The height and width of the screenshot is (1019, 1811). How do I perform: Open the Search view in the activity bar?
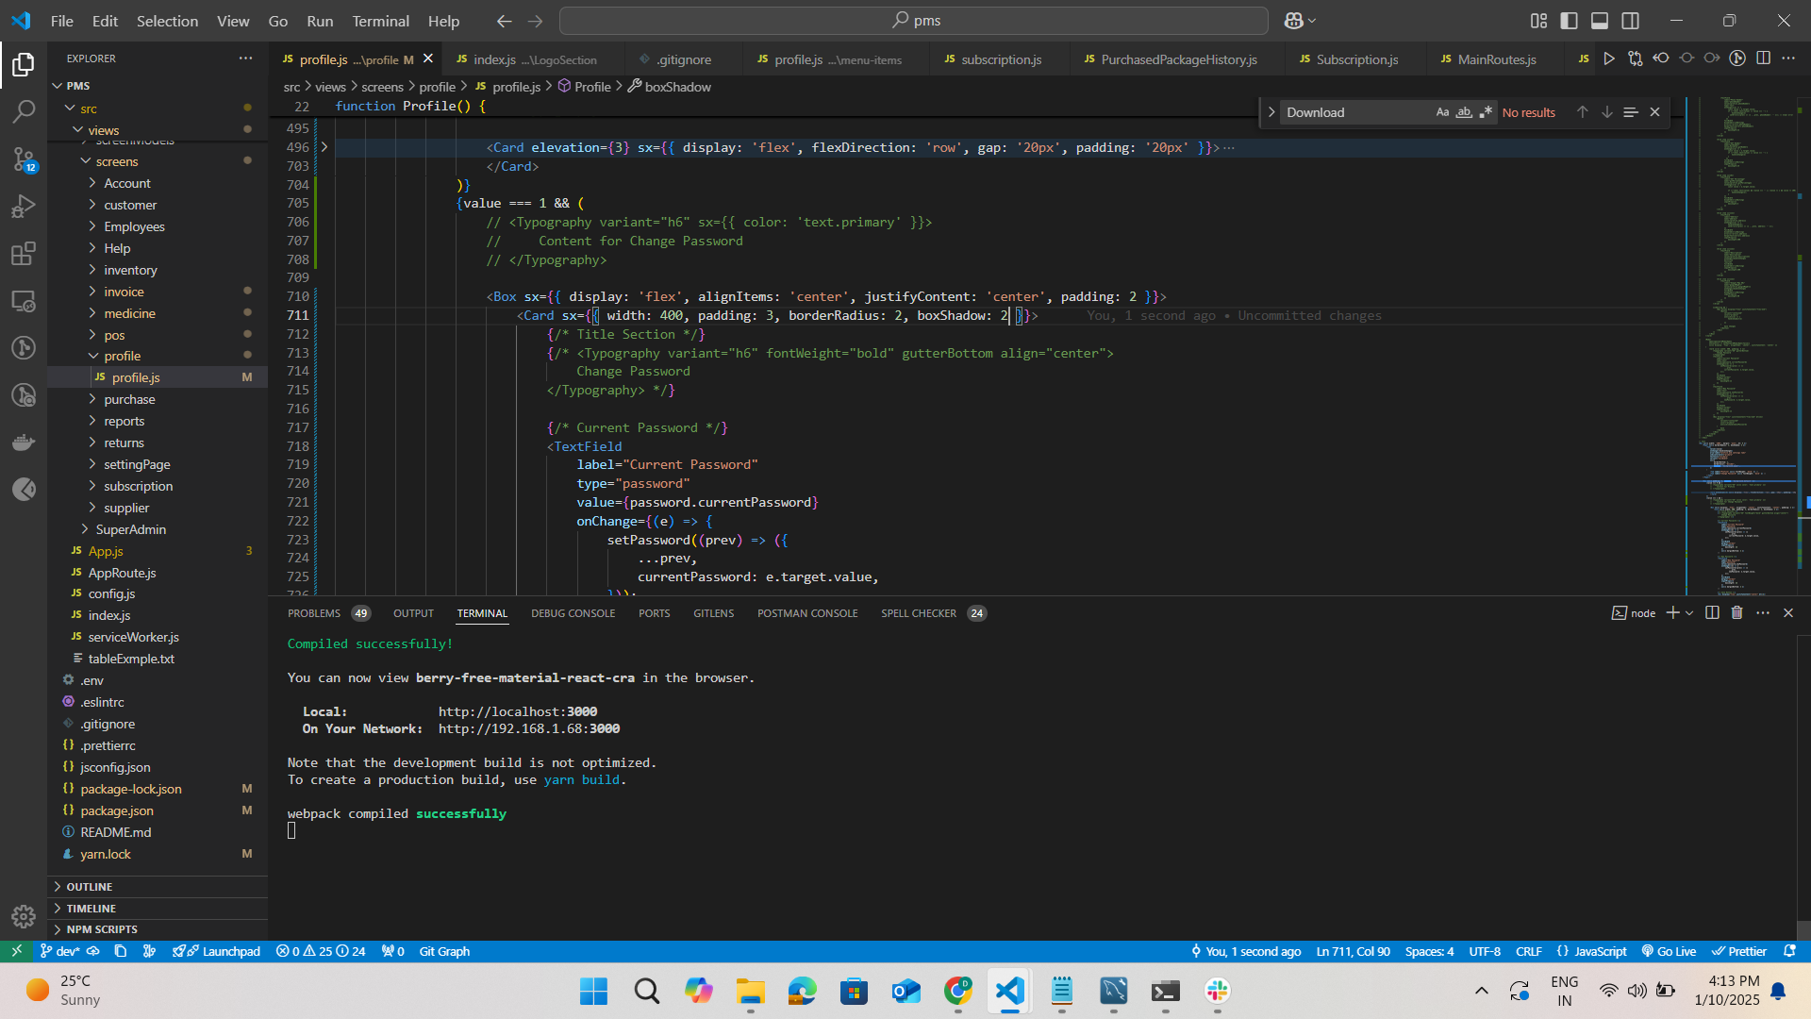coord(24,111)
